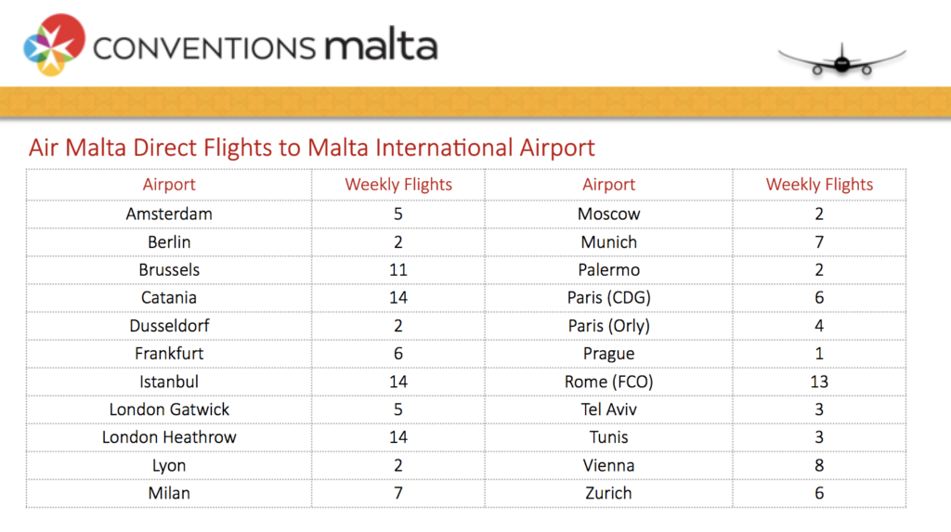Select the Amsterdam airport cell

(x=169, y=214)
